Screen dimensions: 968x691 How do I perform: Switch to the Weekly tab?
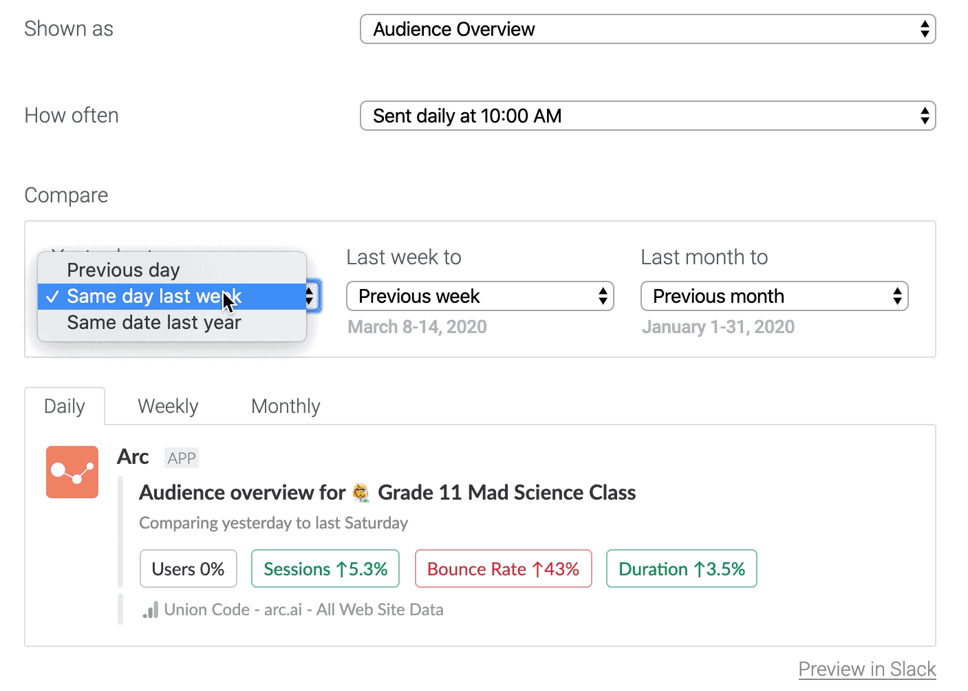(168, 407)
